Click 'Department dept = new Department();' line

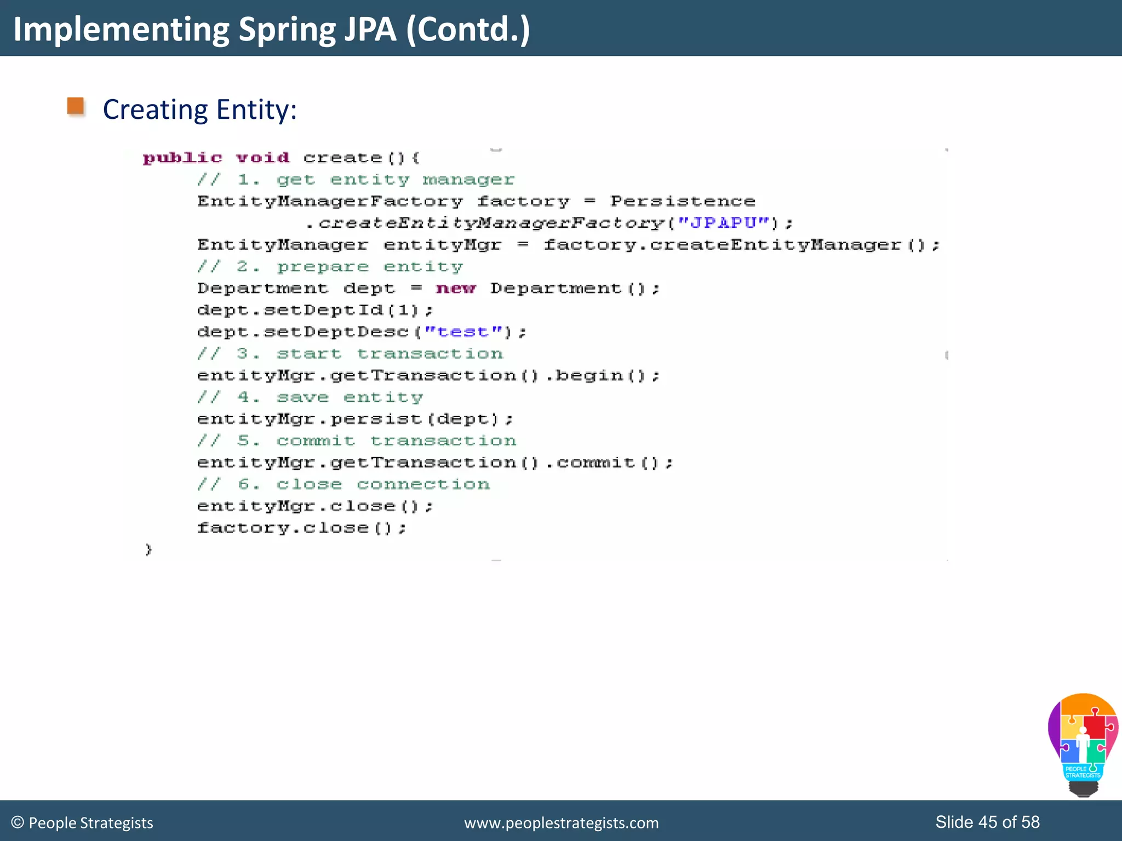pyautogui.click(x=429, y=289)
